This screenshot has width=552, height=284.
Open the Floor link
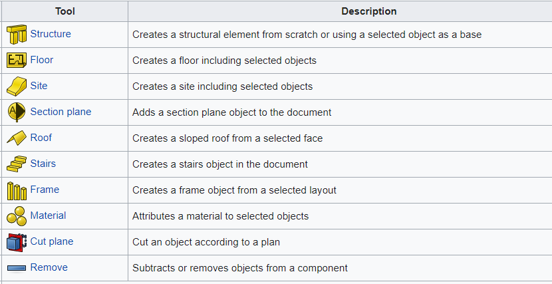click(x=42, y=60)
